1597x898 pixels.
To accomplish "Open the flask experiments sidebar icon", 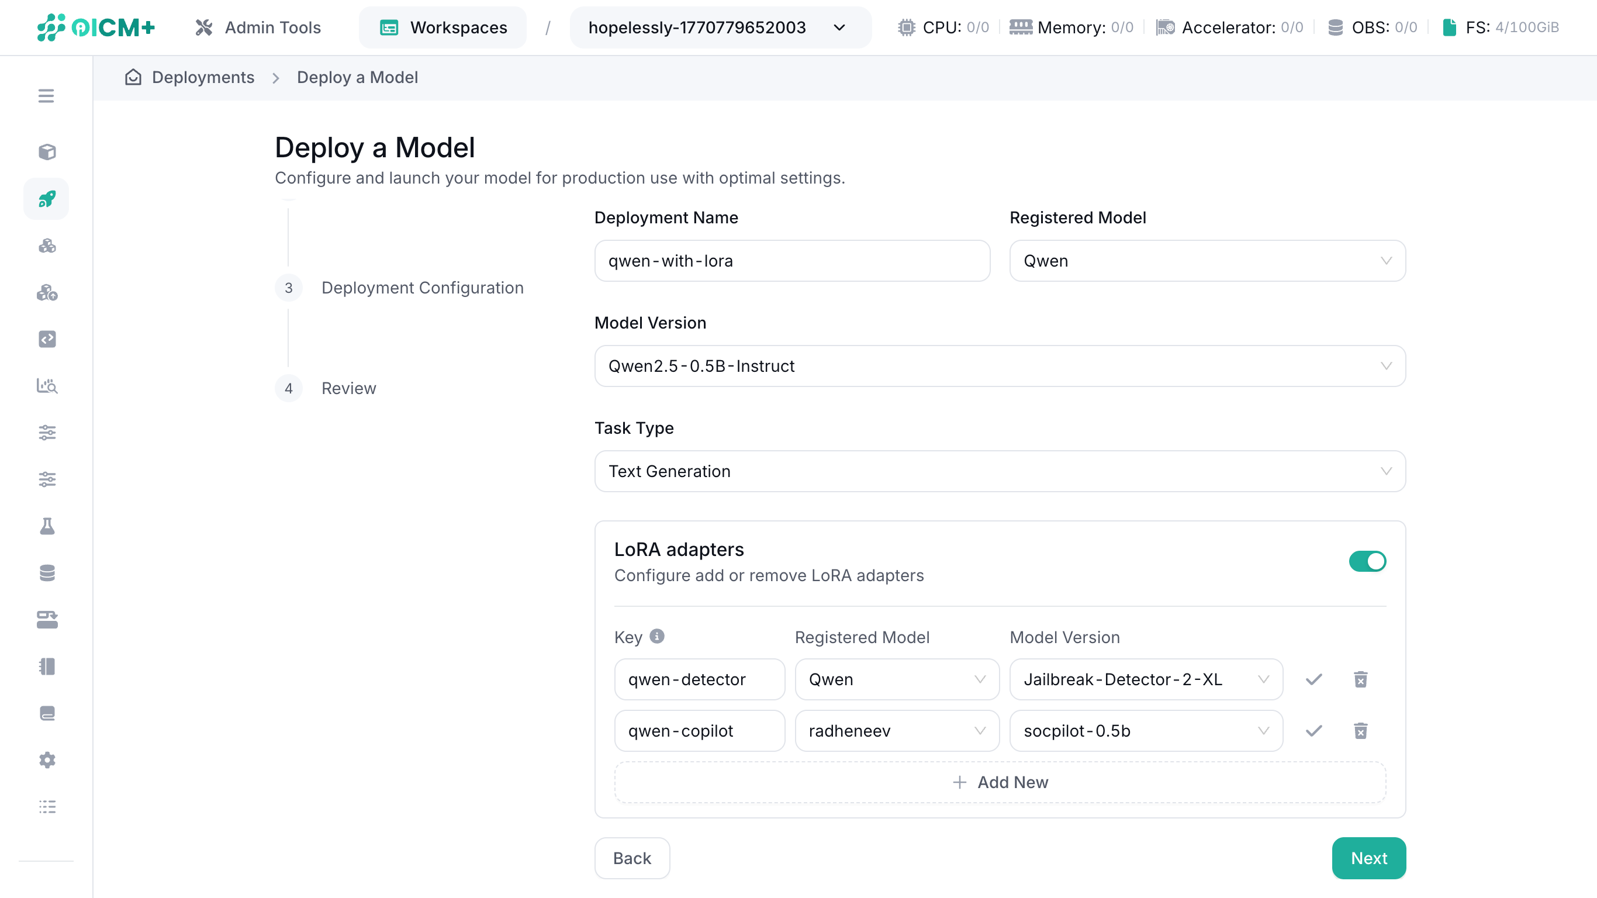I will [x=47, y=526].
